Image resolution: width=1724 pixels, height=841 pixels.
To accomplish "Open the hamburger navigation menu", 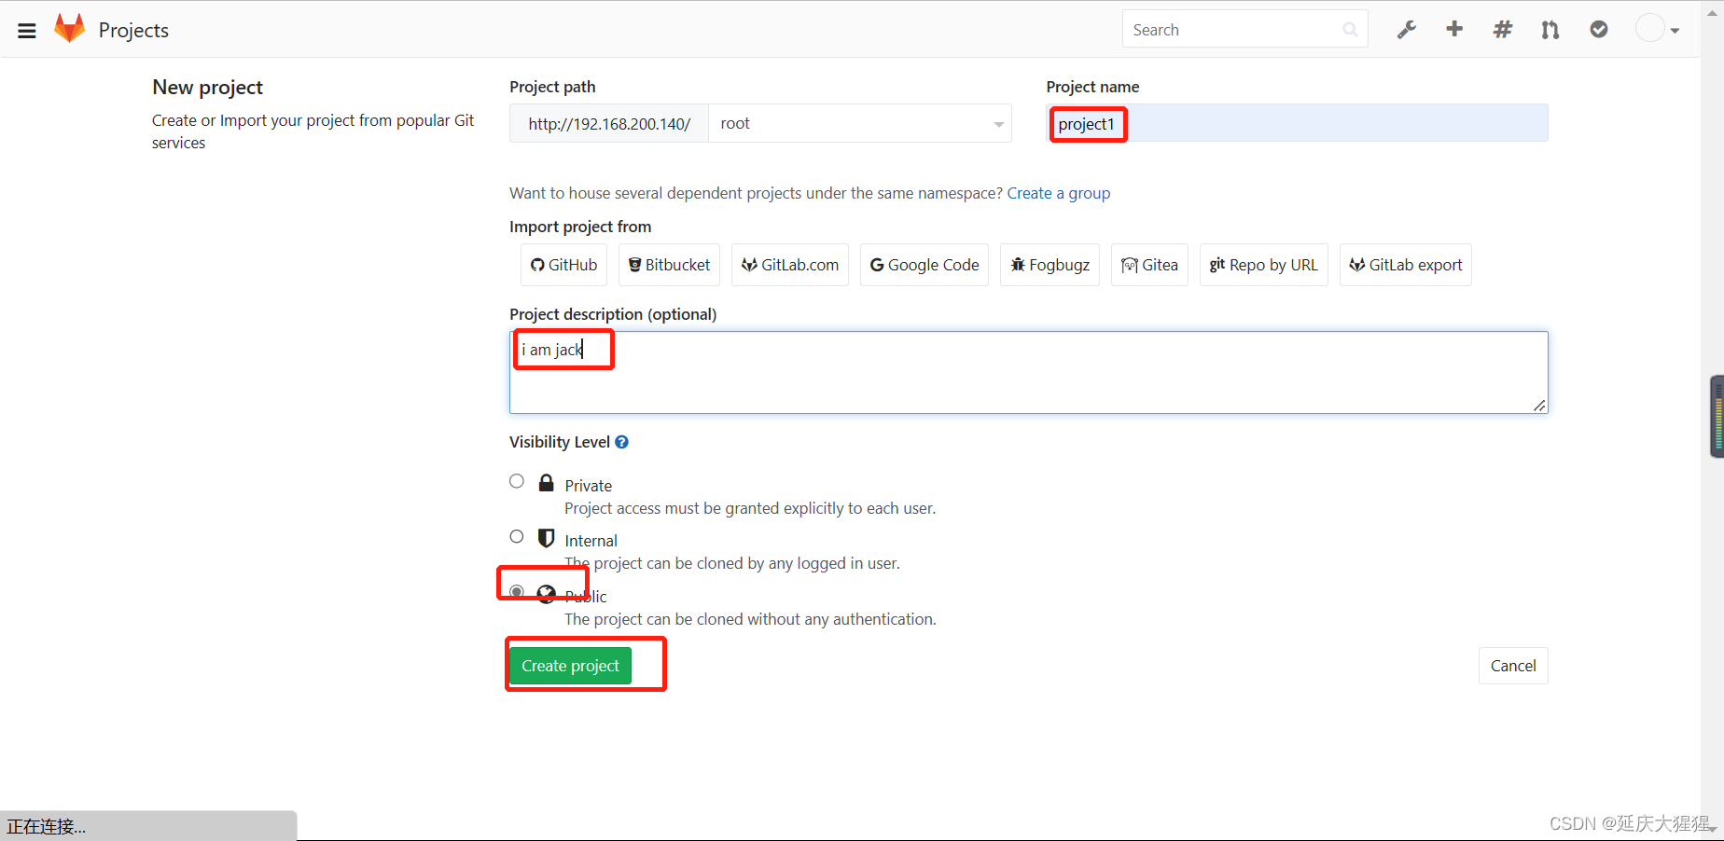I will (27, 31).
